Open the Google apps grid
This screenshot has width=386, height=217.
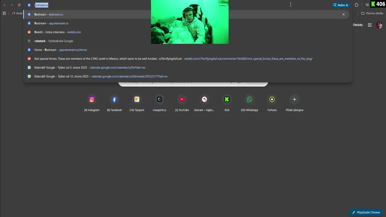tap(370, 25)
